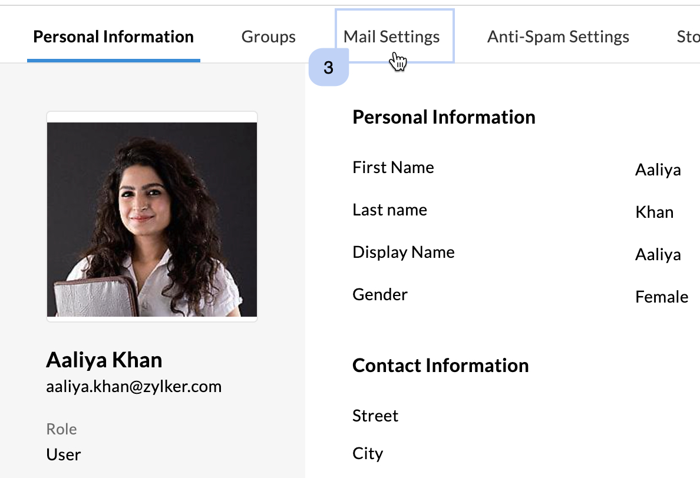Click the User role value
Image resolution: width=700 pixels, height=478 pixels.
64,454
